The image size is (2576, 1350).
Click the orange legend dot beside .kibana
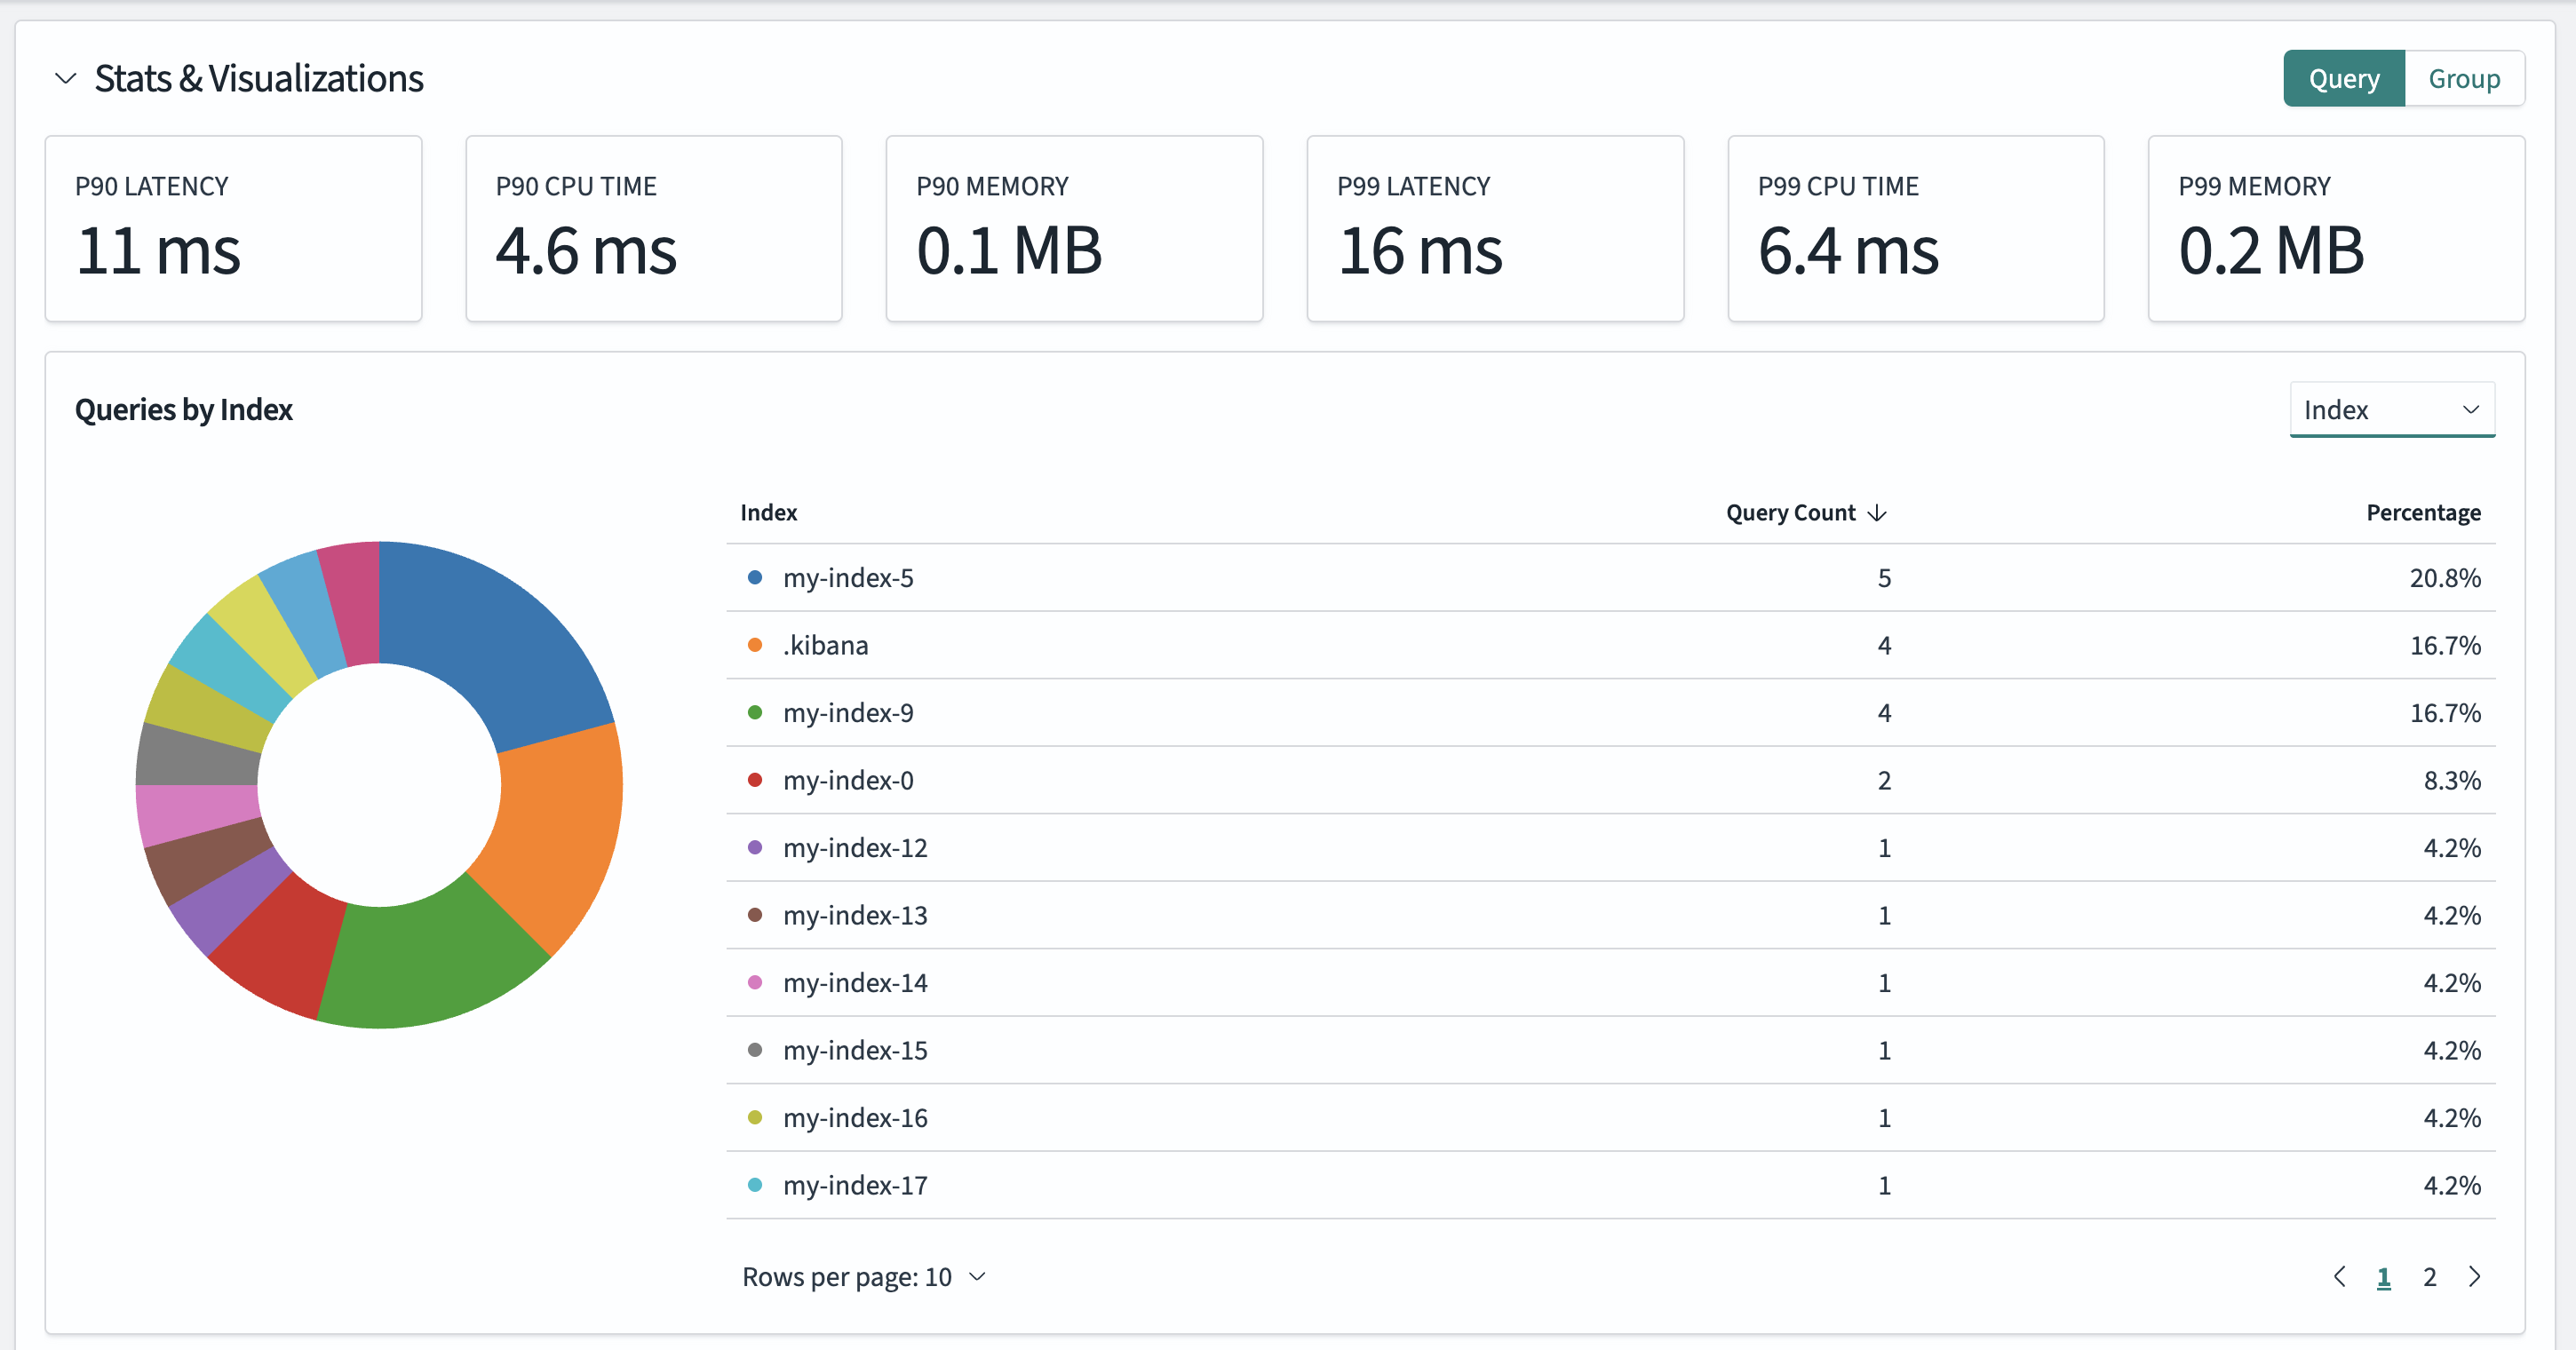tap(753, 645)
